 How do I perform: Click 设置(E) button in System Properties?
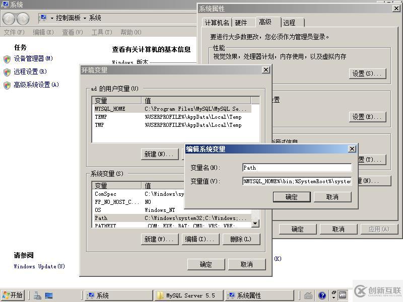point(367,117)
